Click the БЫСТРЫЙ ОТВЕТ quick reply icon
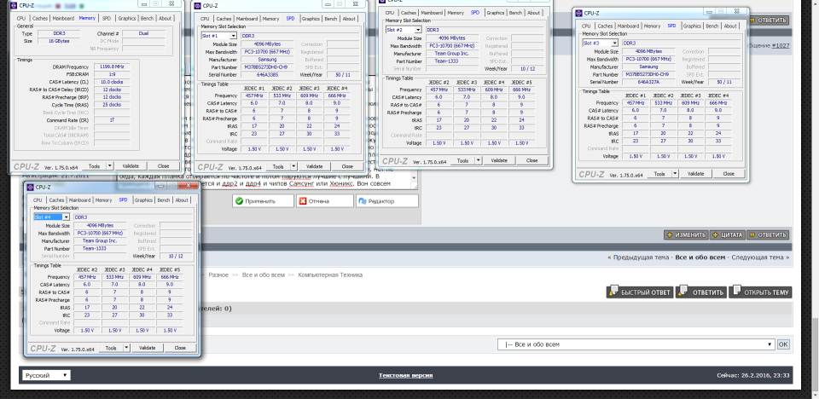819x399 pixels. [613, 292]
